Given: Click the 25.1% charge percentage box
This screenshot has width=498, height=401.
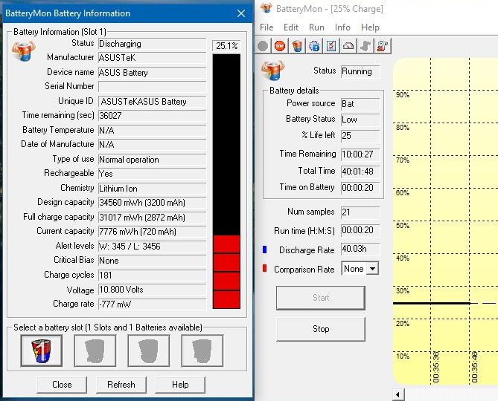Looking at the screenshot, I should 226,46.
